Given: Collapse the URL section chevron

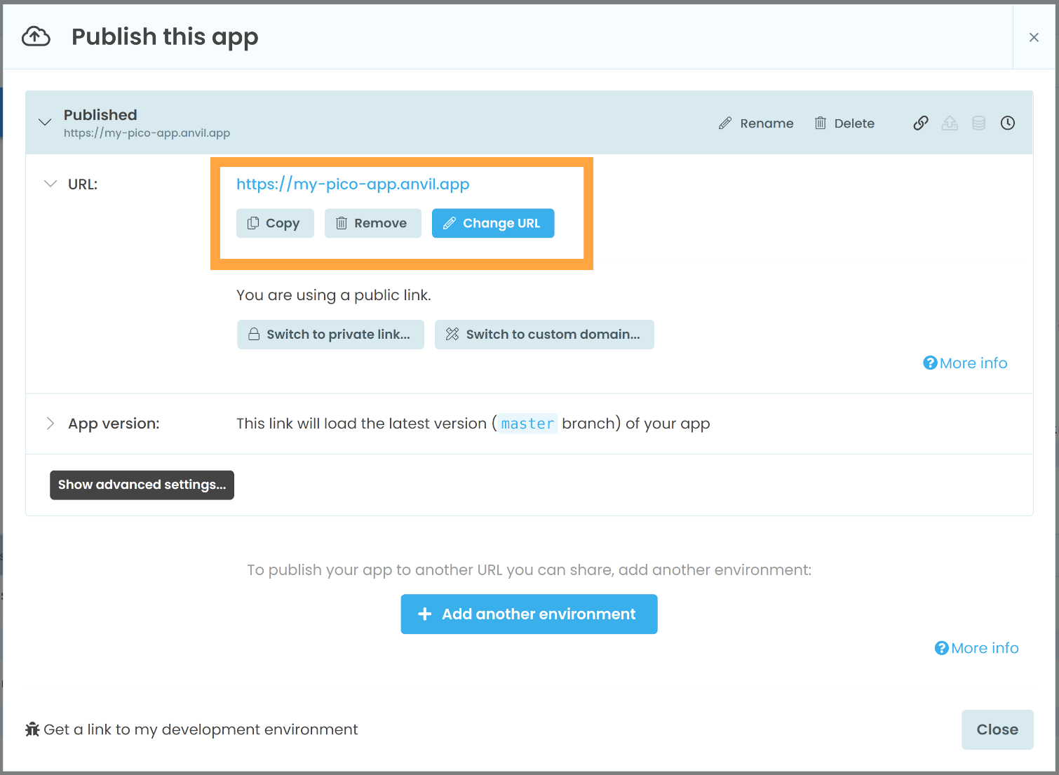Looking at the screenshot, I should point(50,184).
